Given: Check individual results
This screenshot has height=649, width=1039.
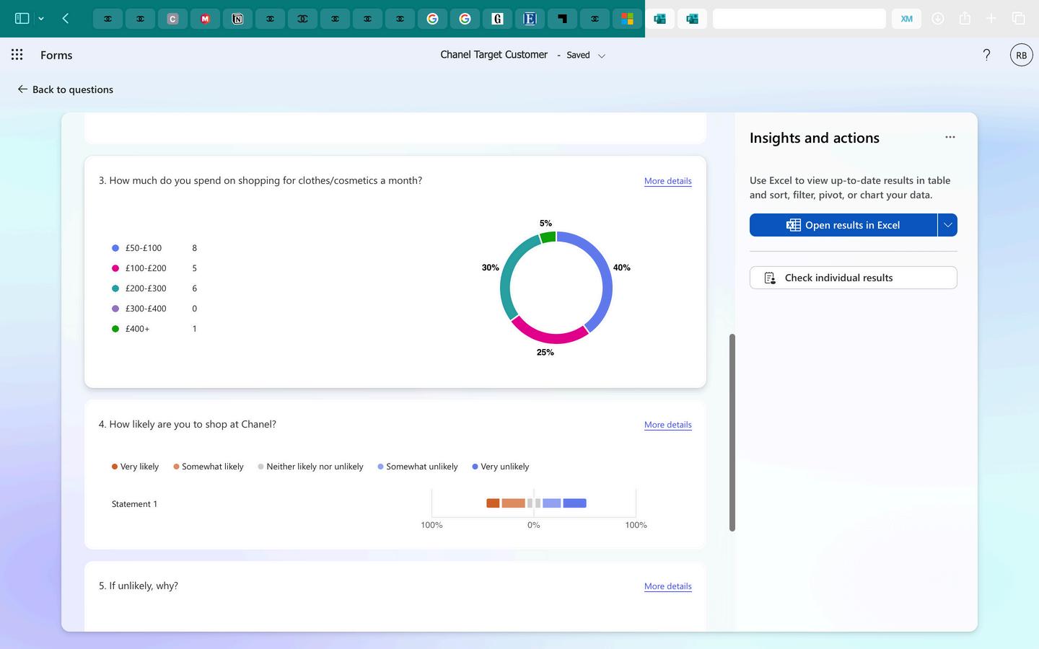Looking at the screenshot, I should pos(854,278).
